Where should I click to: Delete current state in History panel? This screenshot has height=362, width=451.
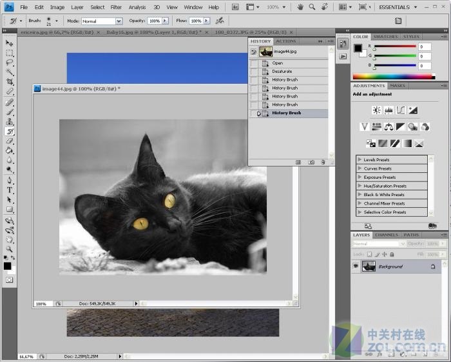click(x=323, y=162)
